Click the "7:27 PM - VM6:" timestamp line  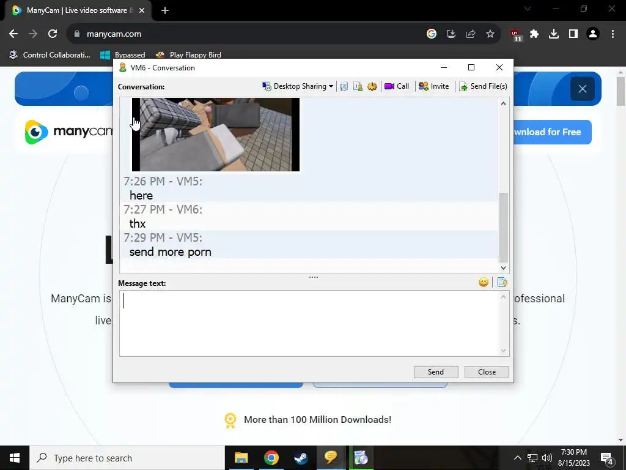pyautogui.click(x=163, y=209)
